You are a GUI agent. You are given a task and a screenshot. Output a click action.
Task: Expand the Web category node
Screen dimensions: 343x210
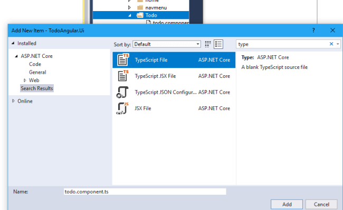click(x=25, y=80)
